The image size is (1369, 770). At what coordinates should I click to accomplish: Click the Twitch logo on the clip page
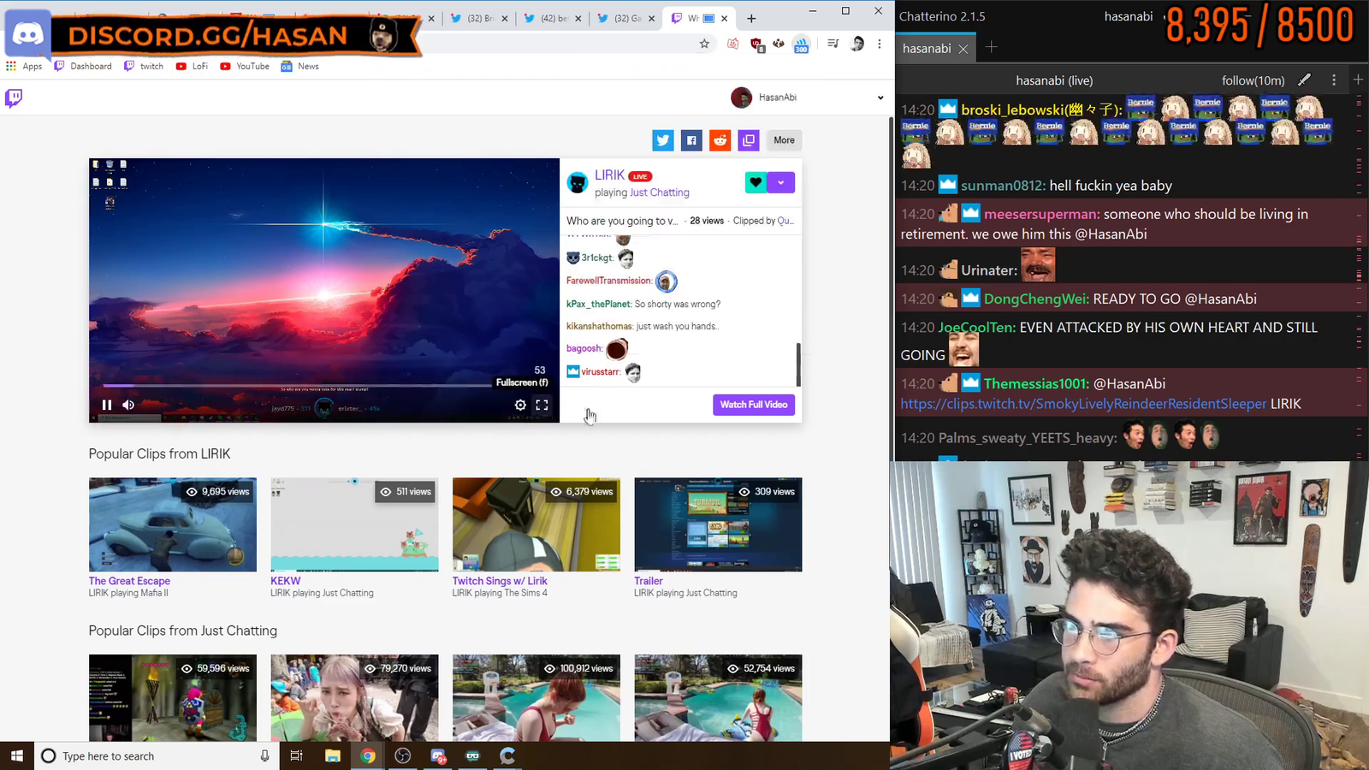click(14, 98)
